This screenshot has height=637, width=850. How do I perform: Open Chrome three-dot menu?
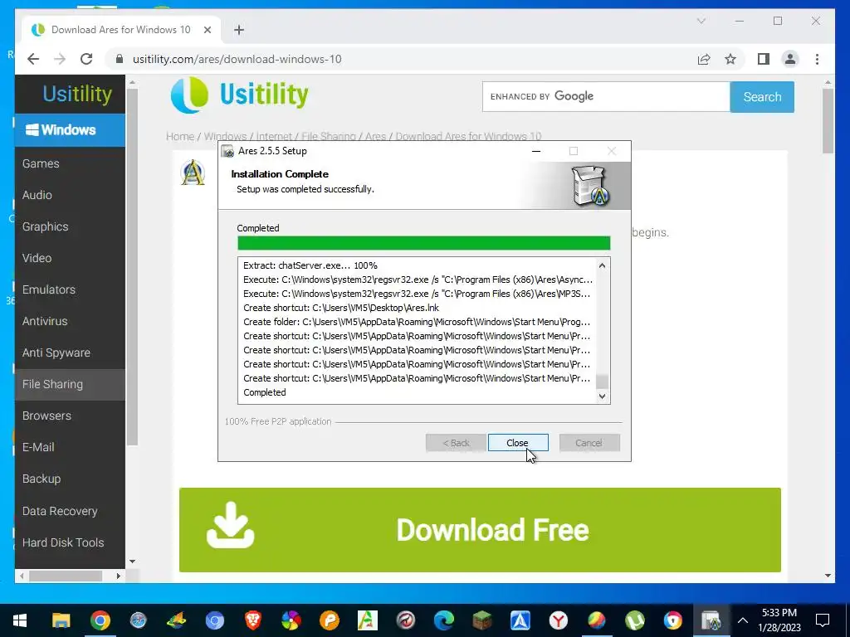[817, 59]
